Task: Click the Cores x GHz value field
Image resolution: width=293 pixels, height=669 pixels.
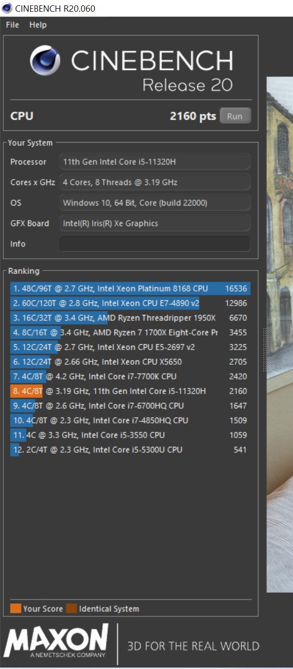Action: 155,182
